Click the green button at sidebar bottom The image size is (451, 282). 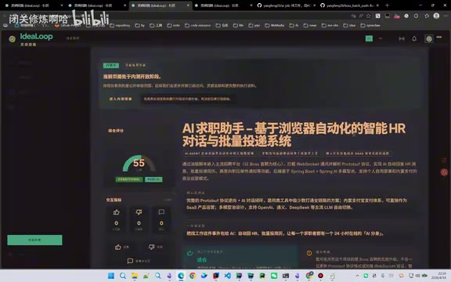pos(34,240)
